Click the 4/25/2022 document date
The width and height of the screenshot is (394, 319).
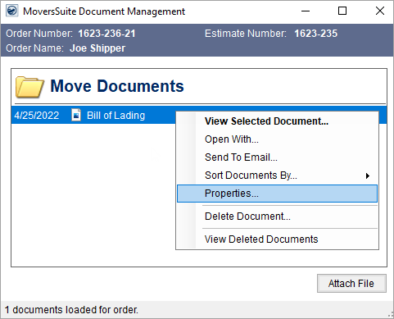[x=37, y=116]
